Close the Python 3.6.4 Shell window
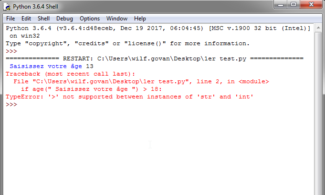Viewport: 325px width, 195px height. pos(310,5)
